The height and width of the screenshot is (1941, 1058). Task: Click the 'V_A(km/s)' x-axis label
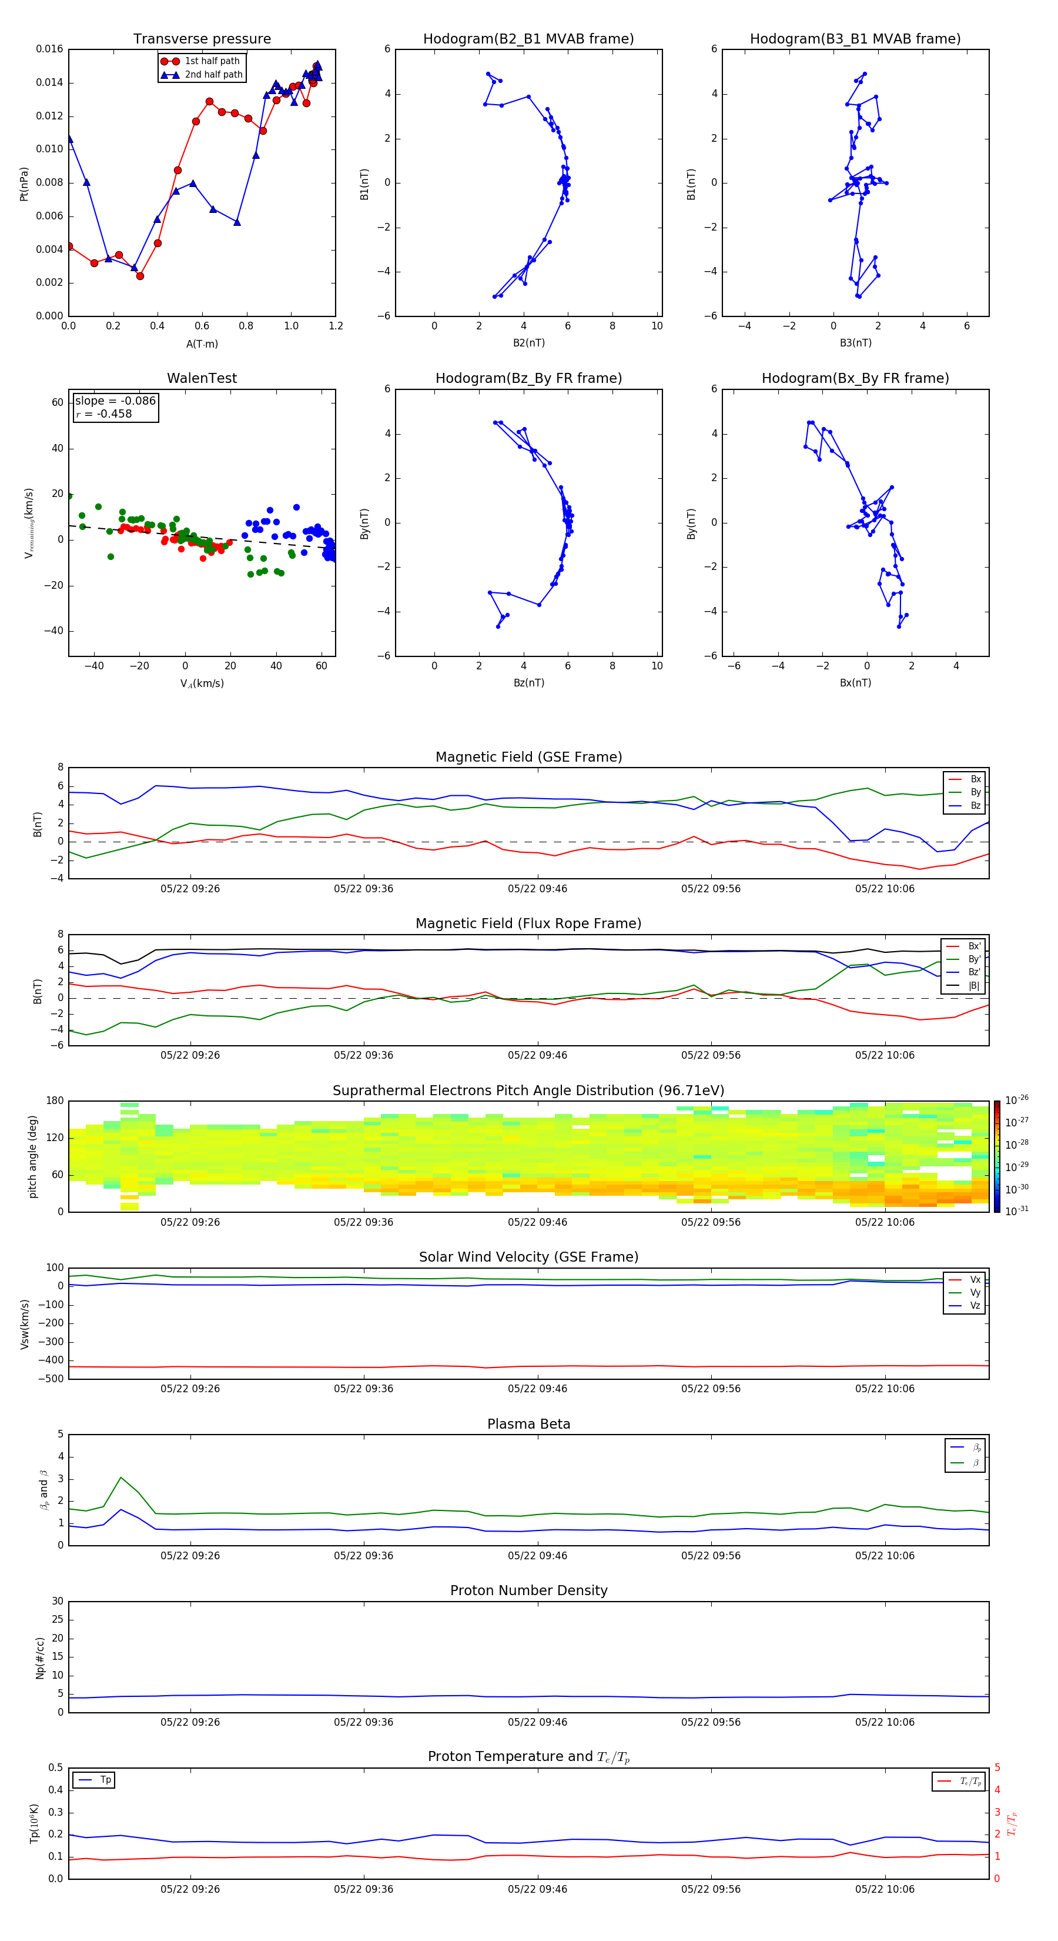pos(202,683)
